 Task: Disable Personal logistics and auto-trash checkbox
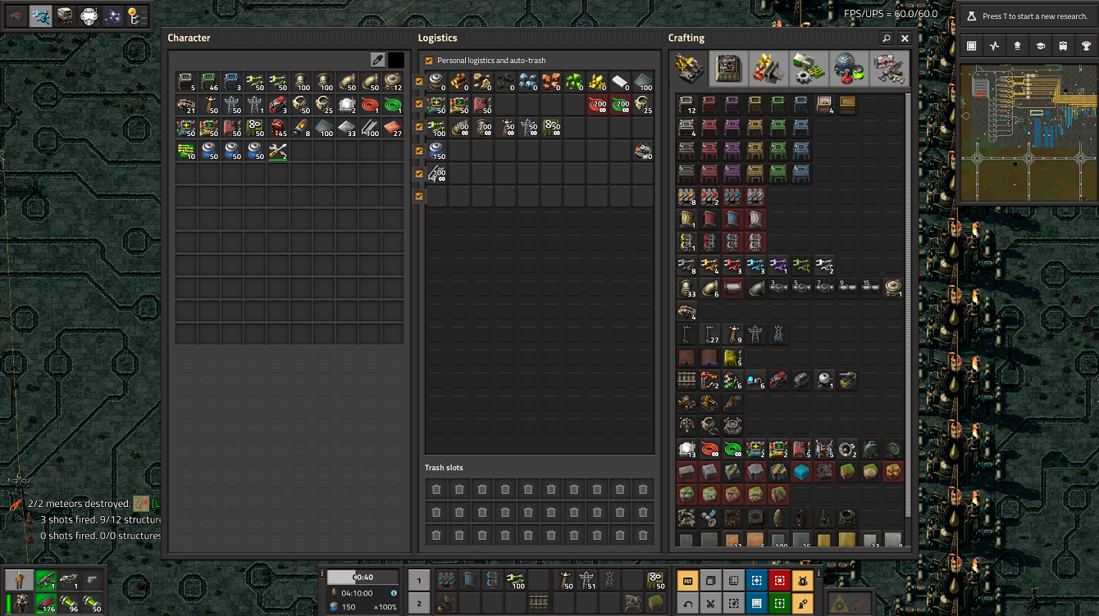coord(429,61)
